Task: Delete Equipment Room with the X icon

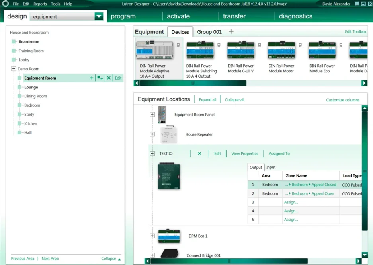Action: click(109, 78)
